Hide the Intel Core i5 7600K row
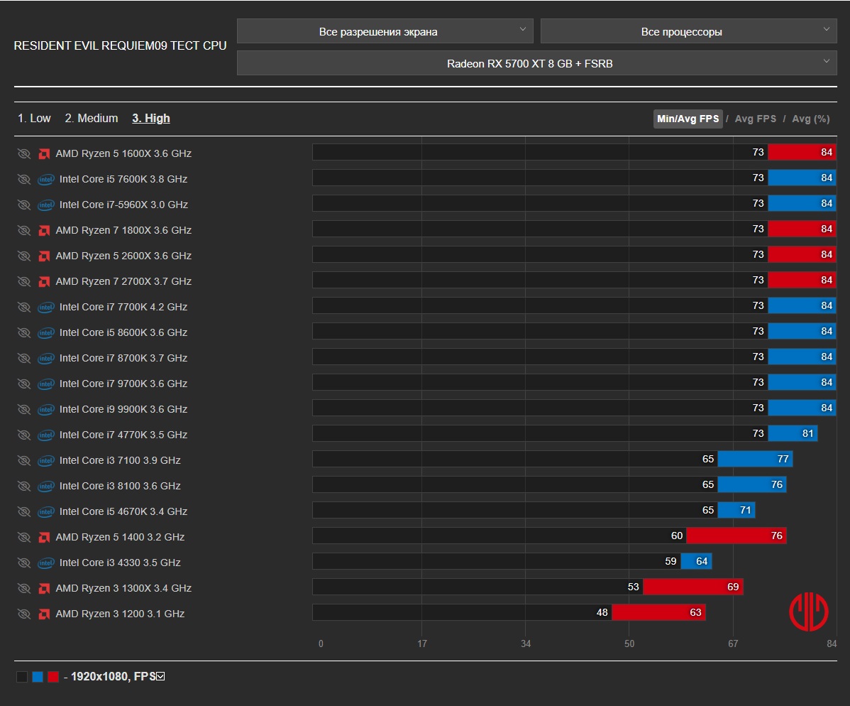The height and width of the screenshot is (706, 850). [24, 179]
